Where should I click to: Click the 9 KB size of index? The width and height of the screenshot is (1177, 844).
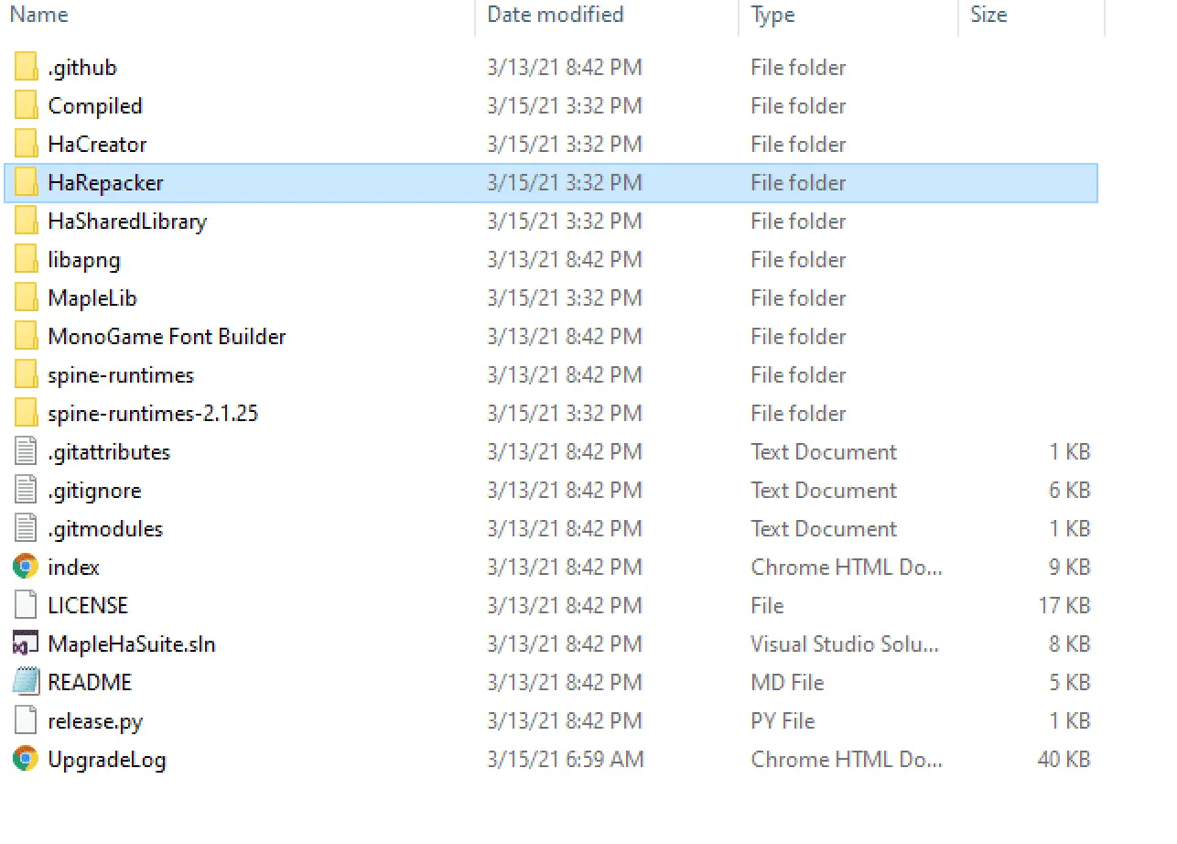pos(1070,568)
